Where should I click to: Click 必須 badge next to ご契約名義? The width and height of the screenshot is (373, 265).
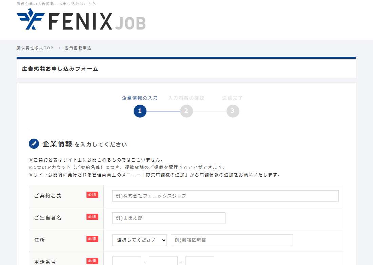[92, 195]
